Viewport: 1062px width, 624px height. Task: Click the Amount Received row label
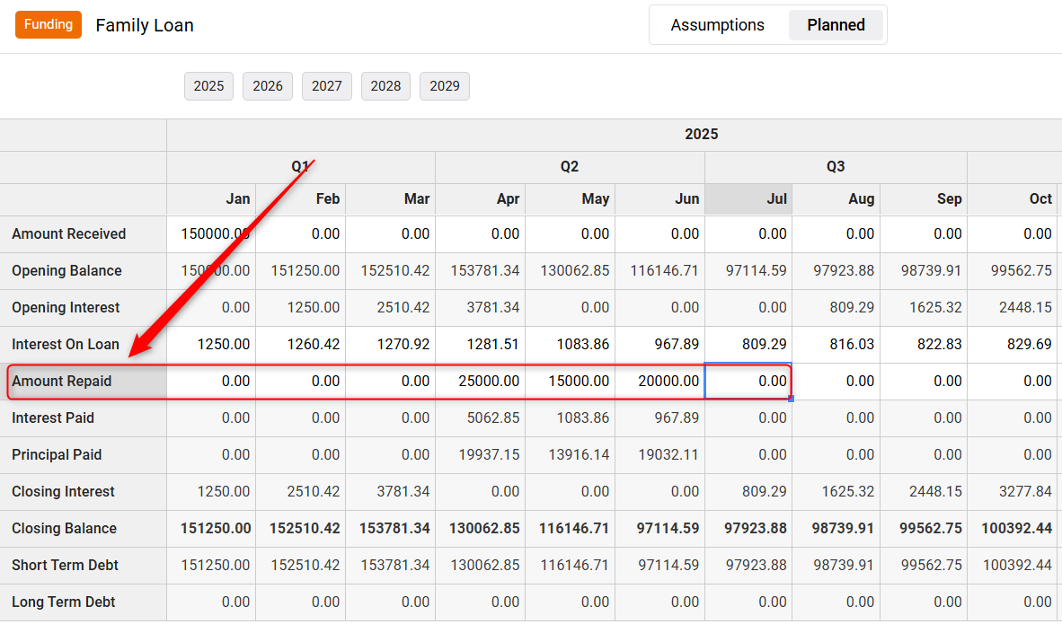click(68, 234)
